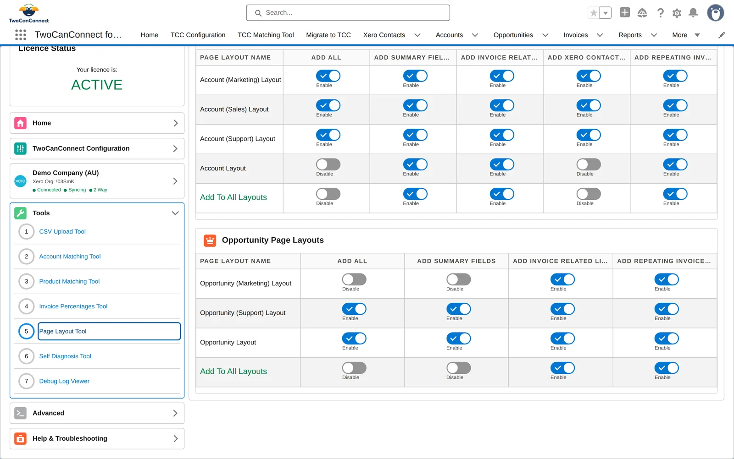Open the More navigation menu
The width and height of the screenshot is (734, 459).
tap(686, 35)
